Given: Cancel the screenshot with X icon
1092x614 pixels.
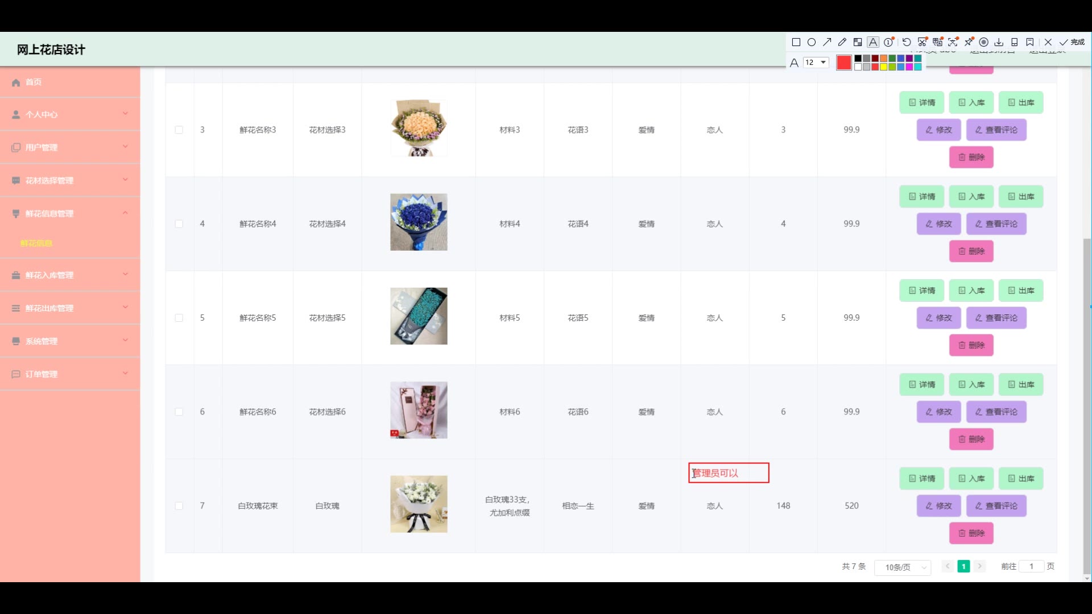Looking at the screenshot, I should tap(1048, 42).
